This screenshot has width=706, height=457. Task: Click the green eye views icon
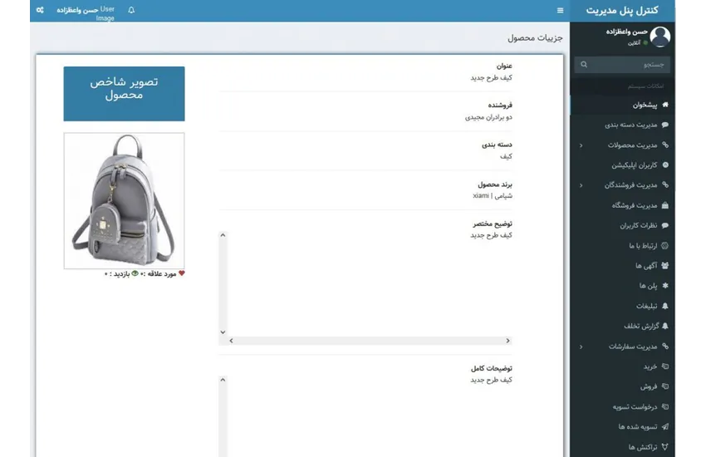[x=135, y=273]
